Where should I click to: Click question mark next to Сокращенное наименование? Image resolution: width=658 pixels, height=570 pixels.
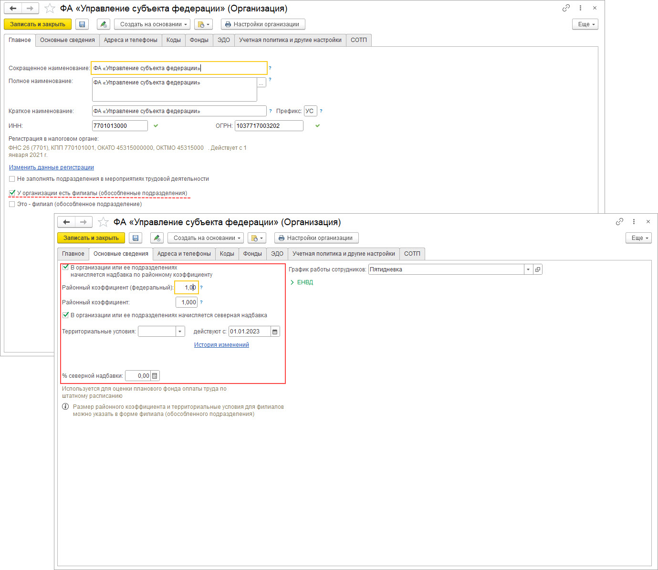[x=270, y=68]
